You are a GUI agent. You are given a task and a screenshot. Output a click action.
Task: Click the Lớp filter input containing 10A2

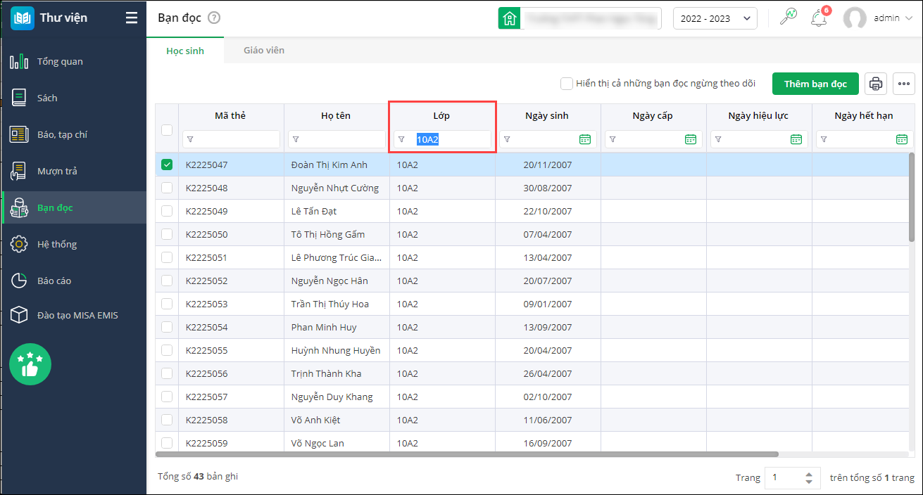pyautogui.click(x=442, y=139)
